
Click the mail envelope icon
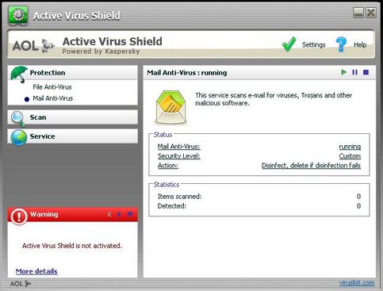point(171,107)
